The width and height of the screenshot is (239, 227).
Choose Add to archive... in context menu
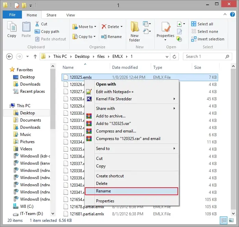coord(132,116)
